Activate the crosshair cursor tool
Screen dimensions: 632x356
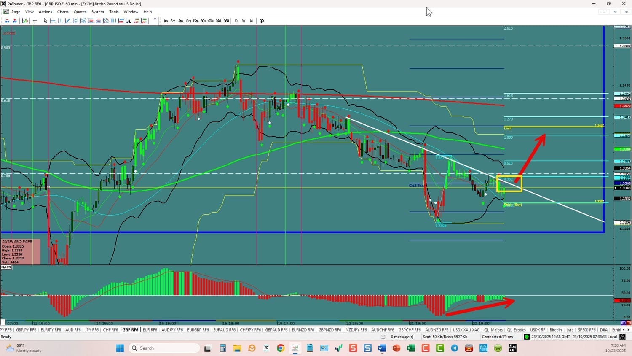coord(35,21)
